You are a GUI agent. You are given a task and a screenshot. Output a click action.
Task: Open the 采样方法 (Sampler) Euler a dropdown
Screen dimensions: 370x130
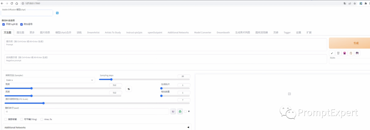point(50,80)
